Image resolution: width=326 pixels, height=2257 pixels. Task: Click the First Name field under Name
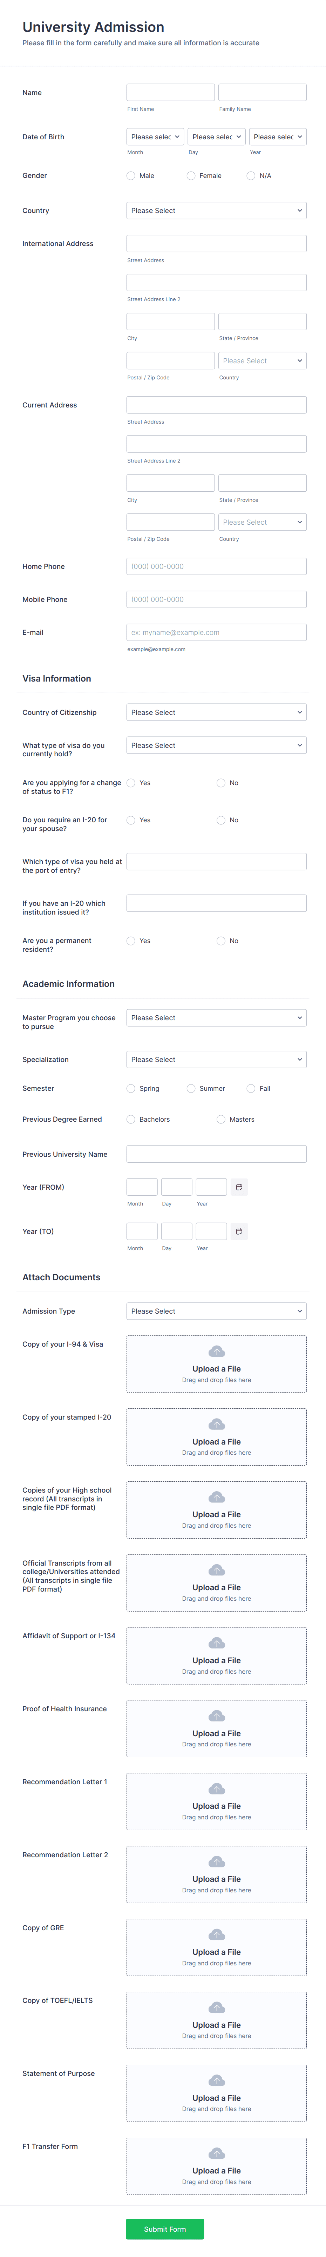click(170, 91)
